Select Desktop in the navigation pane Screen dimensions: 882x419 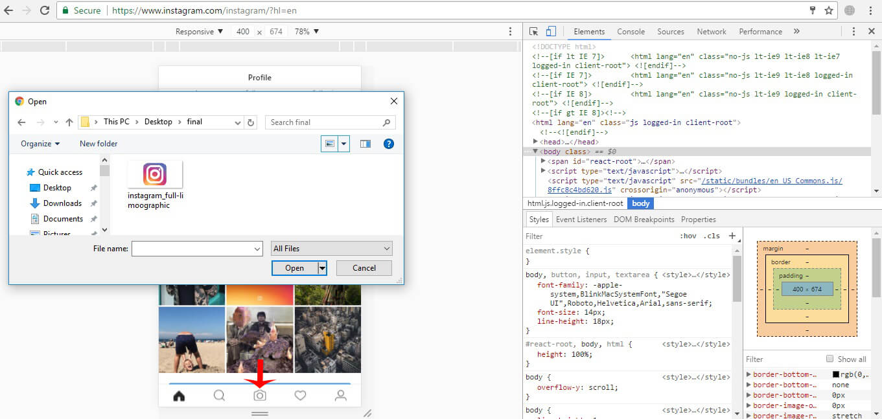point(57,188)
